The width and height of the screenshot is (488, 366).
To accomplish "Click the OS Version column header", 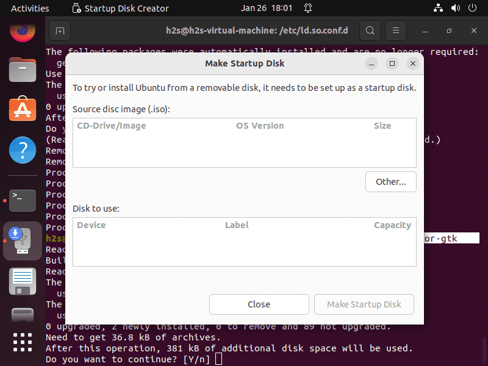I will click(x=301, y=126).
